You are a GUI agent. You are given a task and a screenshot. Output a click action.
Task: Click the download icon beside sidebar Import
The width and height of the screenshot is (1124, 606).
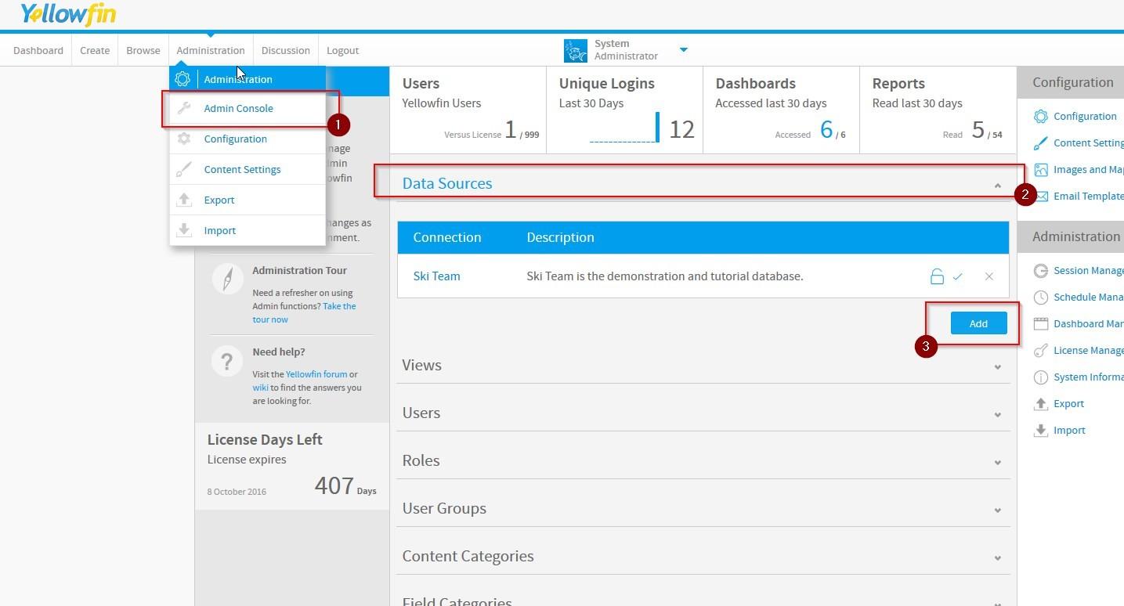(1040, 431)
